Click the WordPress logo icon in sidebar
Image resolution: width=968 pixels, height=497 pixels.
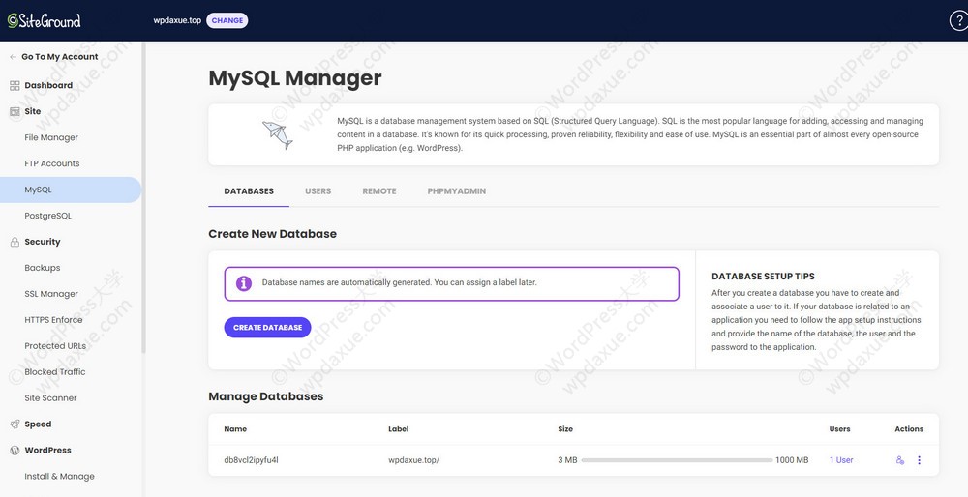pos(15,451)
